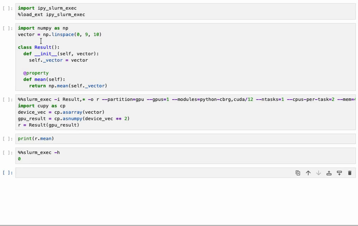Insert a cell below the current cell
Screen dimensions: 358x226
coord(339,173)
